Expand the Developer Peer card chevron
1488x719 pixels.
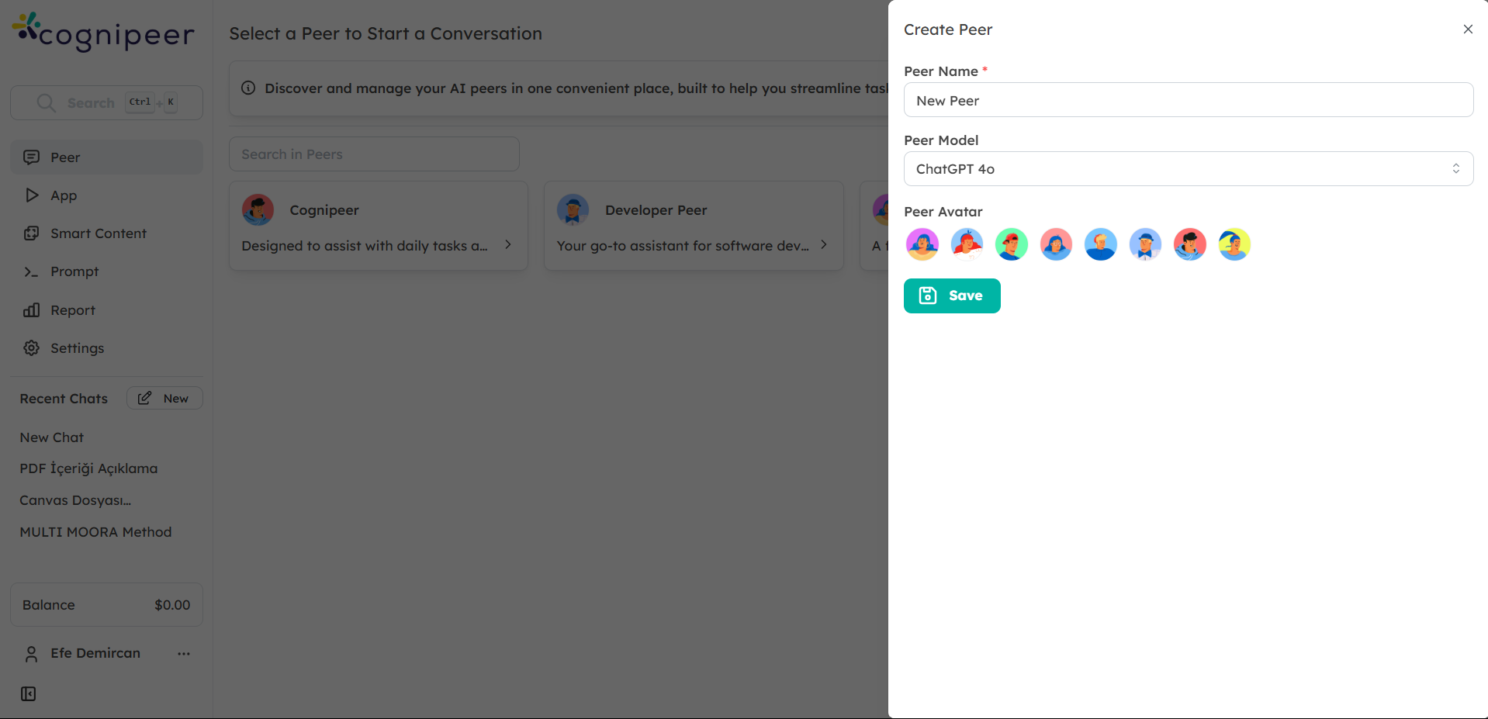pyautogui.click(x=823, y=244)
